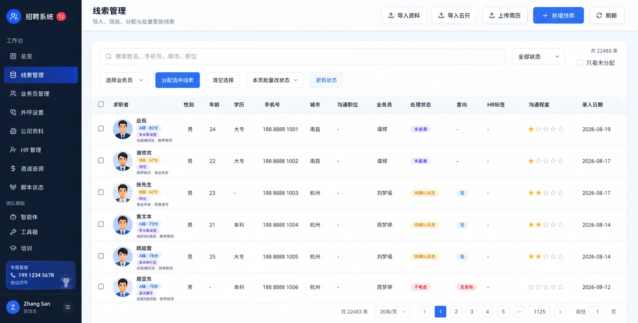Go to 总览 in the sidebar

(41, 56)
